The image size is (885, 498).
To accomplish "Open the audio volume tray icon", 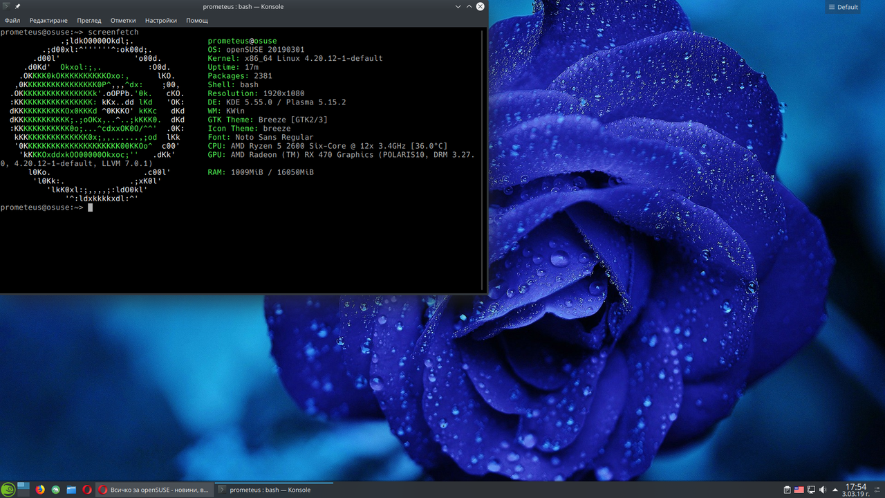I will coord(823,490).
